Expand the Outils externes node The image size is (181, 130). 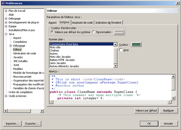pyautogui.click(x=6, y=96)
